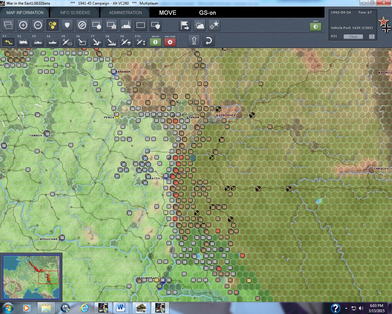Select the Chkalov city hex
The height and width of the screenshot is (314, 392).
click(x=371, y=169)
